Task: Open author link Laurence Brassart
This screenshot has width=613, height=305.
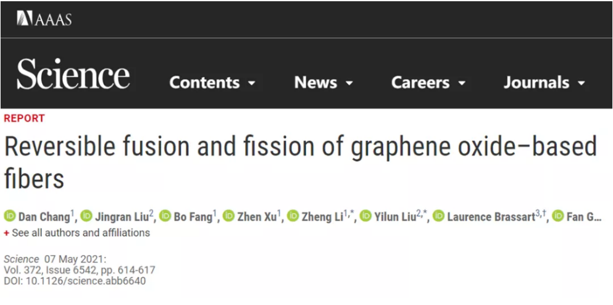Action: 491,217
